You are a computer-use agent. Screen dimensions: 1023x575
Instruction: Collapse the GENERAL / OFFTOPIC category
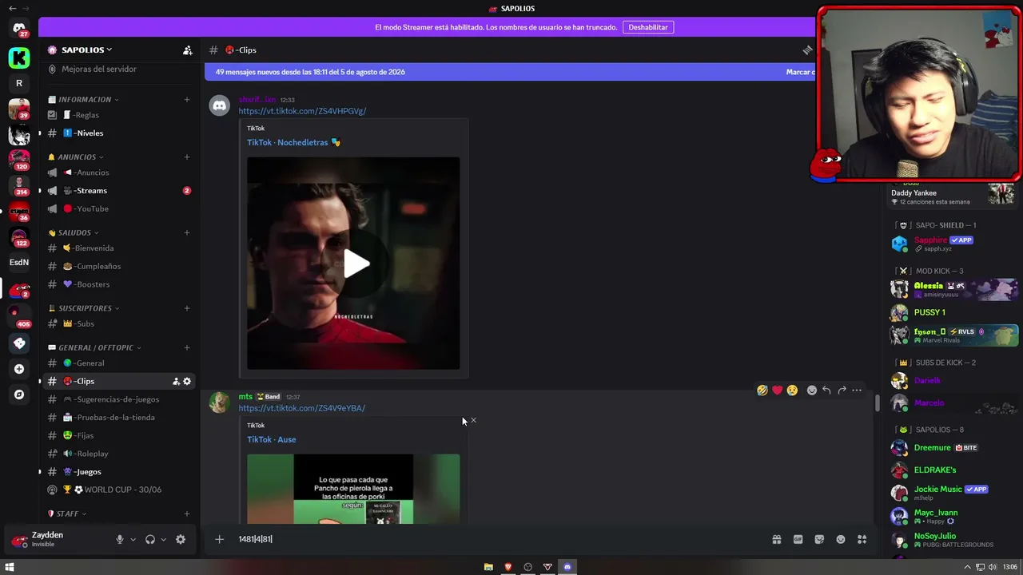coord(94,348)
